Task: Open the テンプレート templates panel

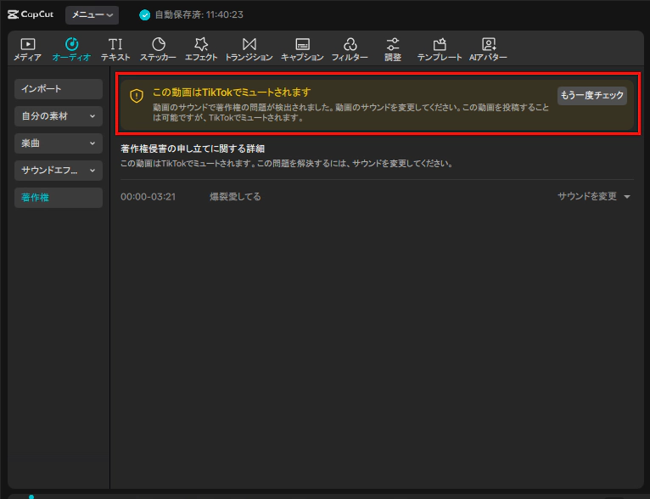Action: point(440,49)
